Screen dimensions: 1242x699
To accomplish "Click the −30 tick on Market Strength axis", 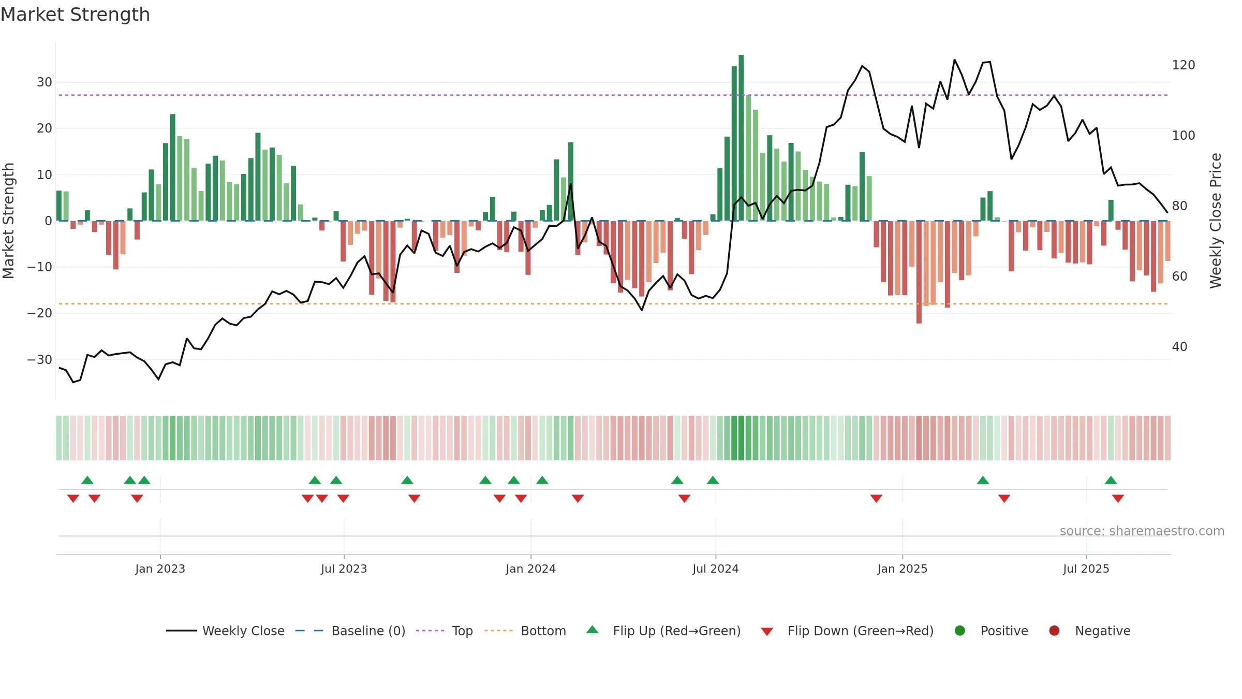I will (40, 360).
